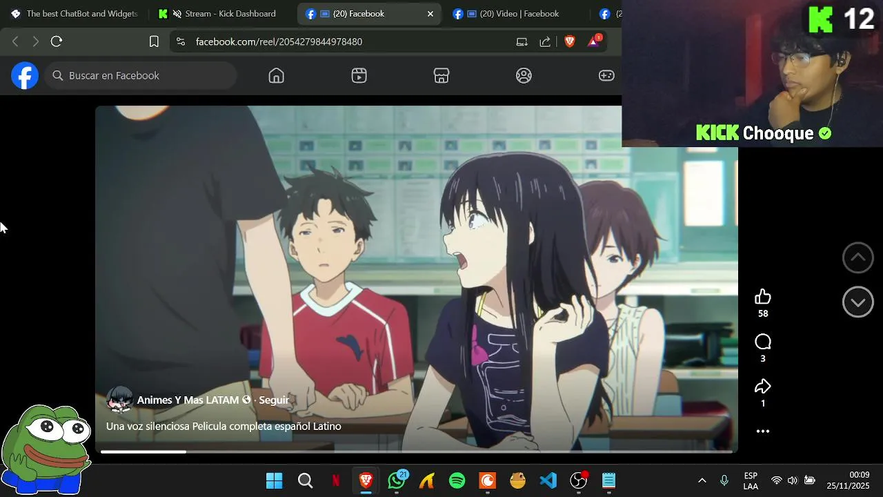Open WhatsApp from the taskbar
The image size is (883, 497).
(x=397, y=480)
